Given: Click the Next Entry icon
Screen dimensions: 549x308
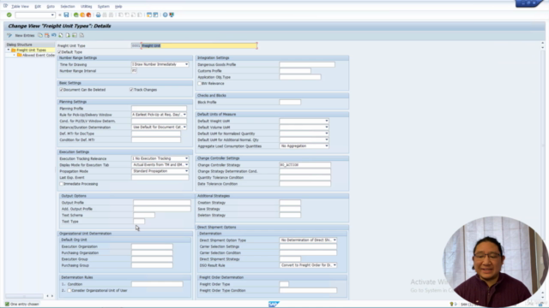Looking at the screenshot, I should click(x=68, y=35).
